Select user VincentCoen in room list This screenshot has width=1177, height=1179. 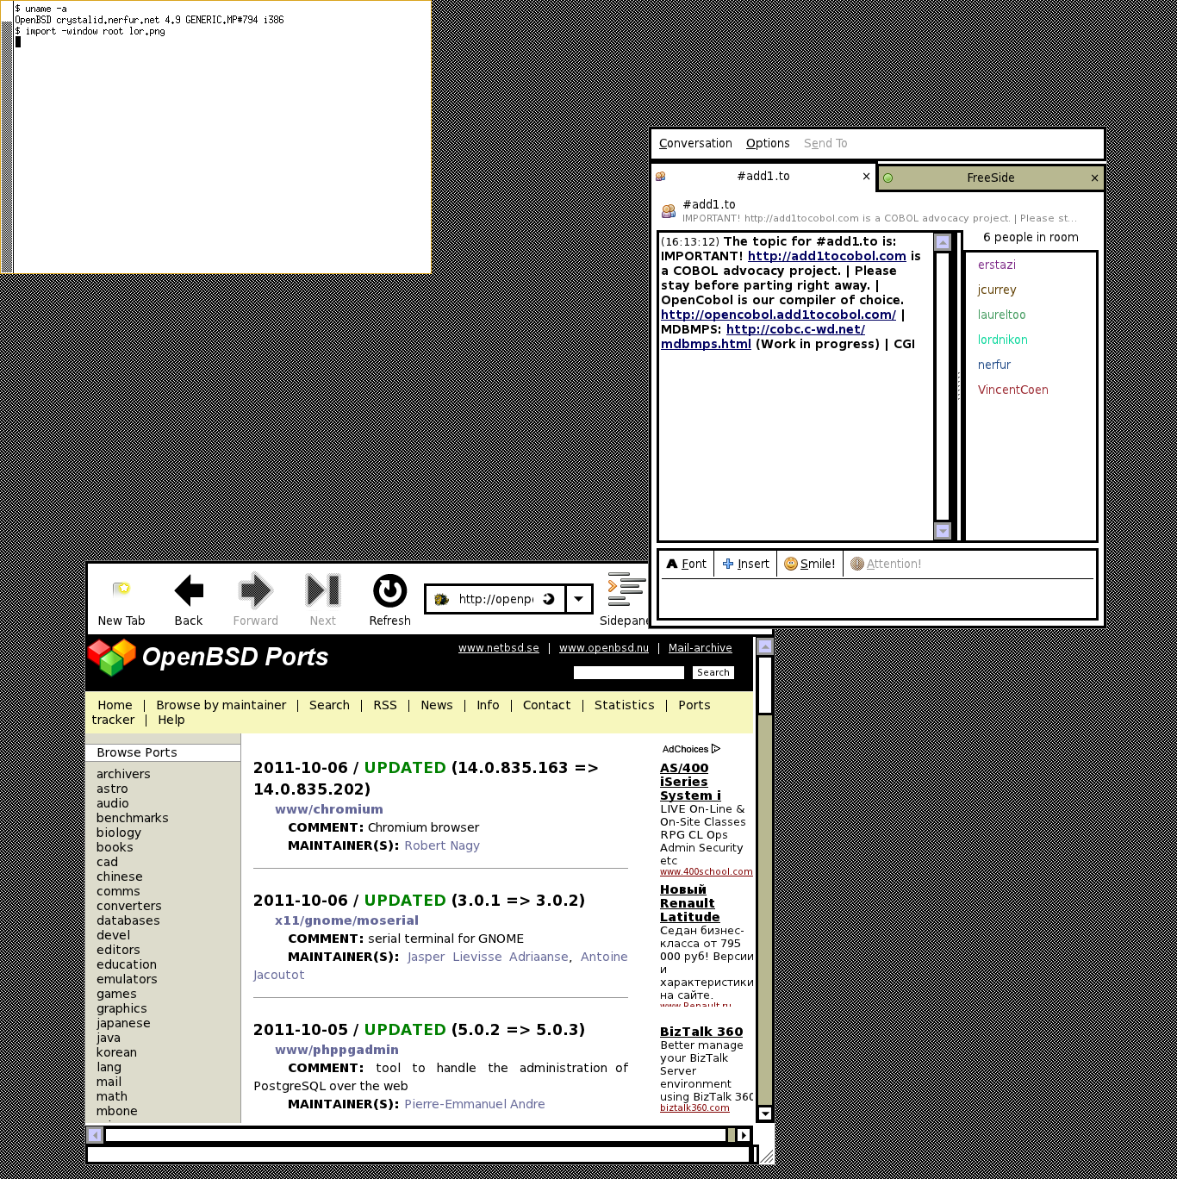click(x=1012, y=390)
